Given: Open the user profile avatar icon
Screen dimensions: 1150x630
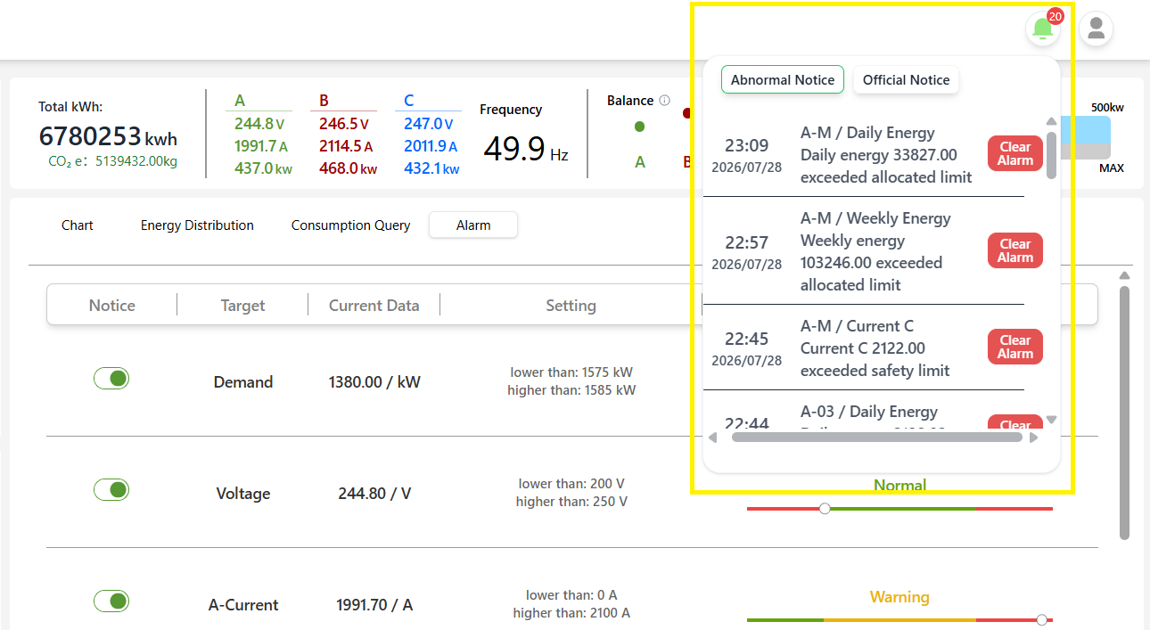Looking at the screenshot, I should click(x=1097, y=29).
